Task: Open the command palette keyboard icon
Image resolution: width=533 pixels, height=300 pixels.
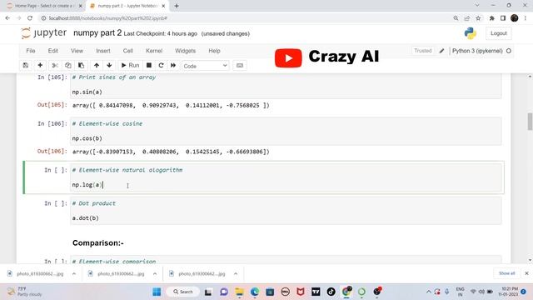Action: pyautogui.click(x=240, y=65)
